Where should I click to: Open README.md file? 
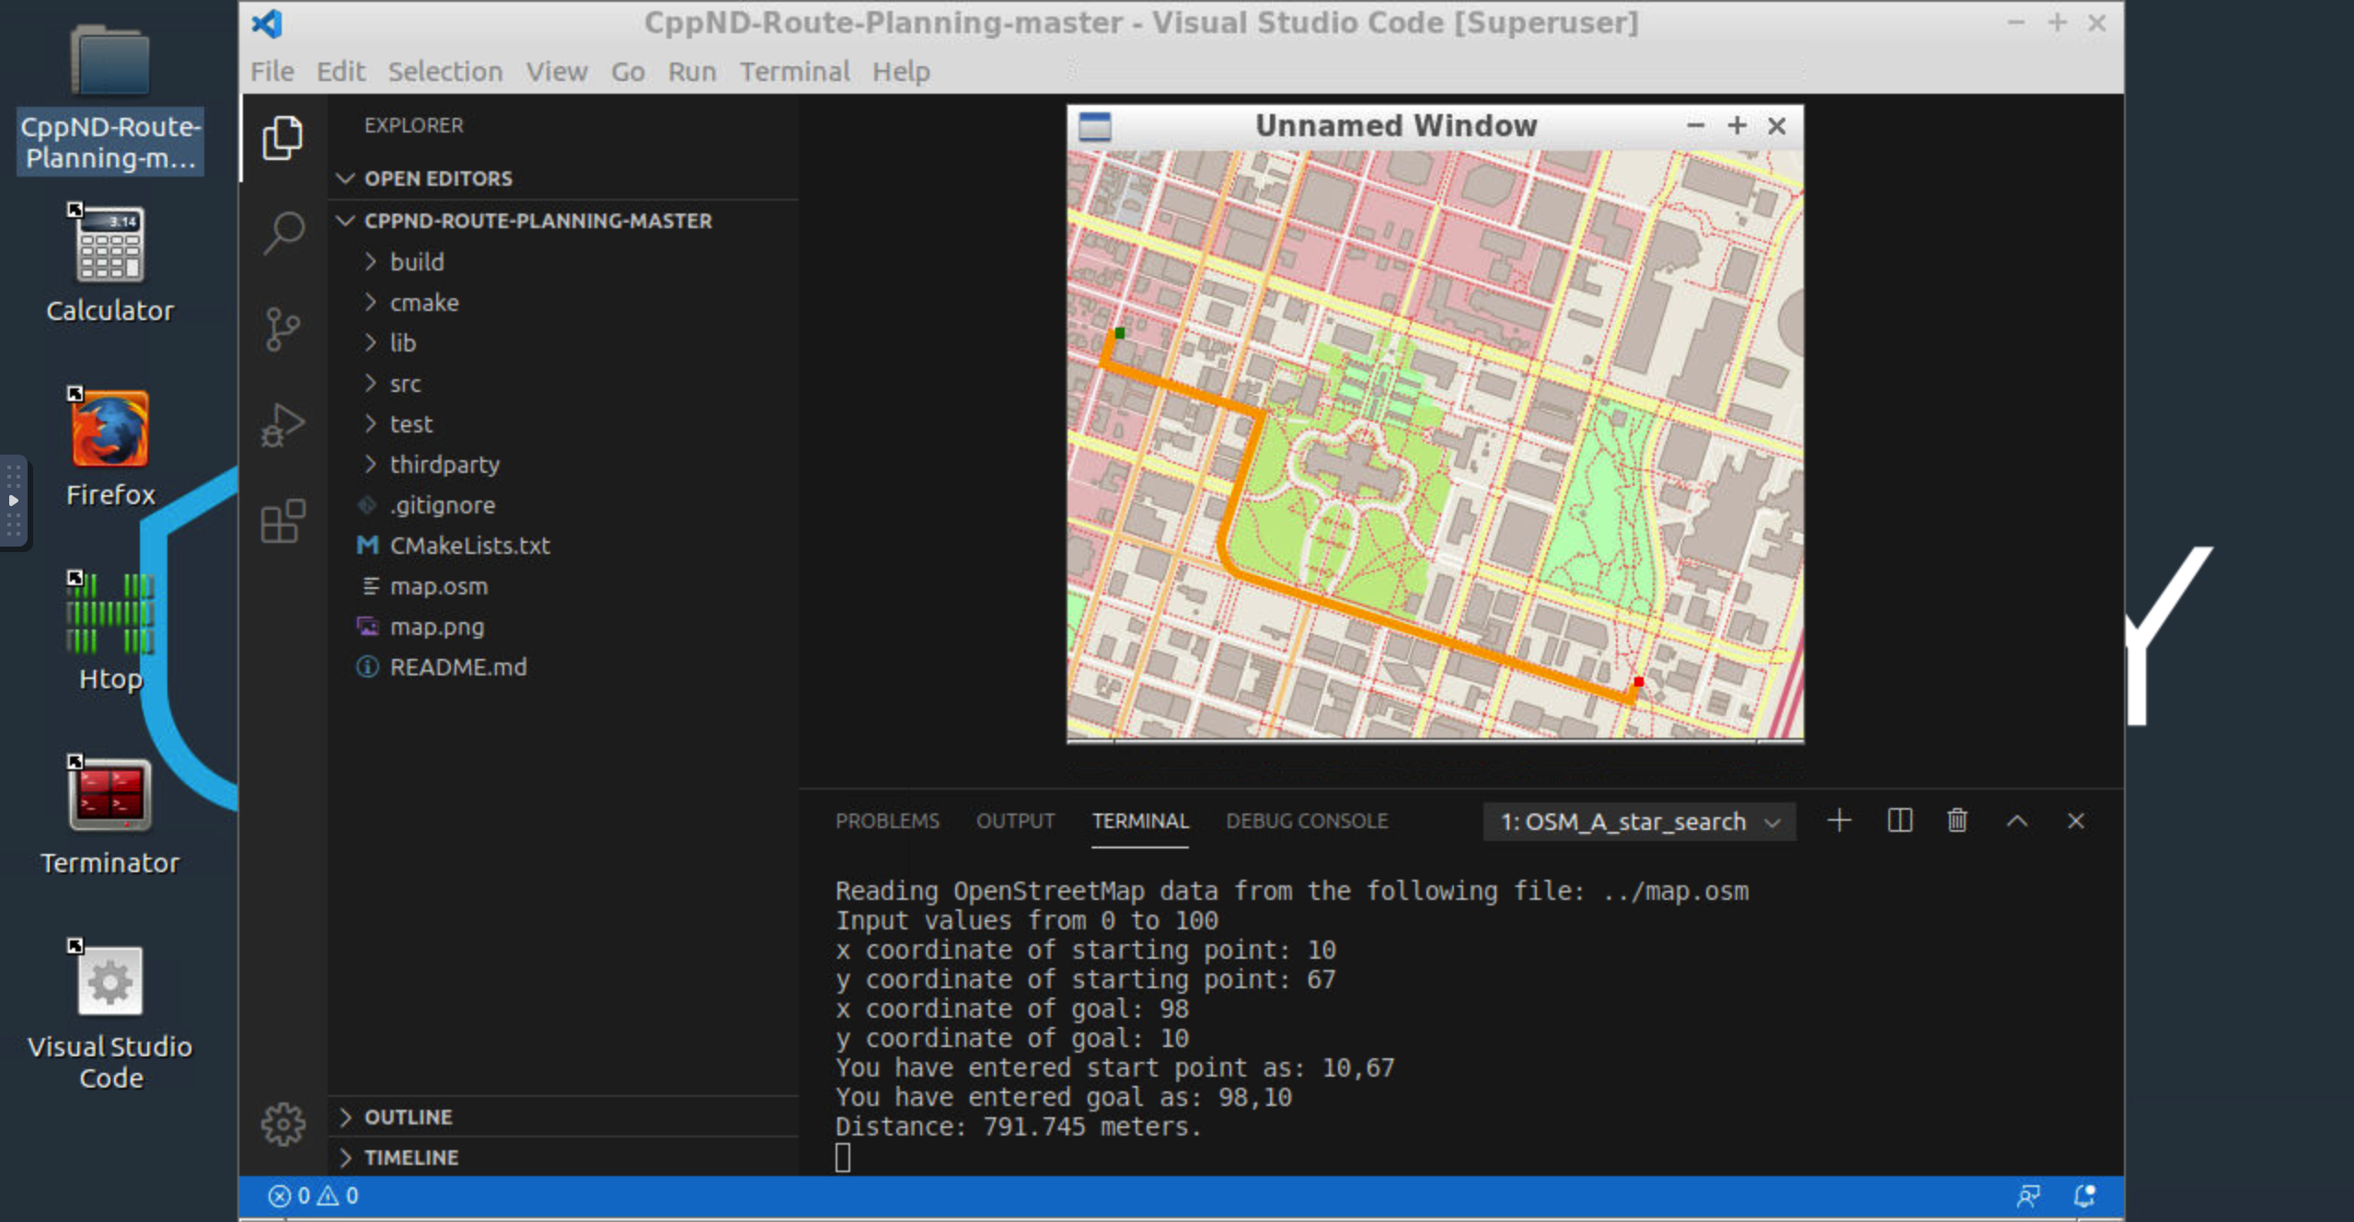(x=563, y=667)
